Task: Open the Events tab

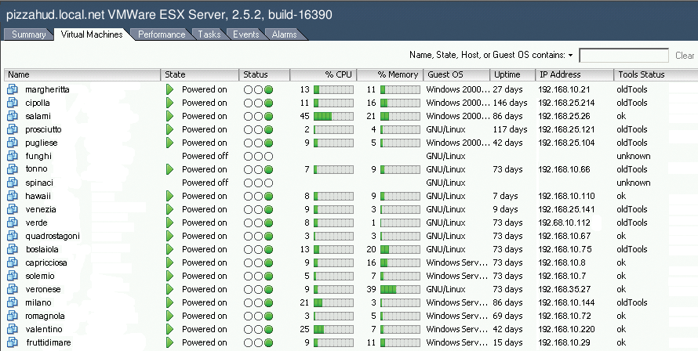Action: pyautogui.click(x=245, y=34)
